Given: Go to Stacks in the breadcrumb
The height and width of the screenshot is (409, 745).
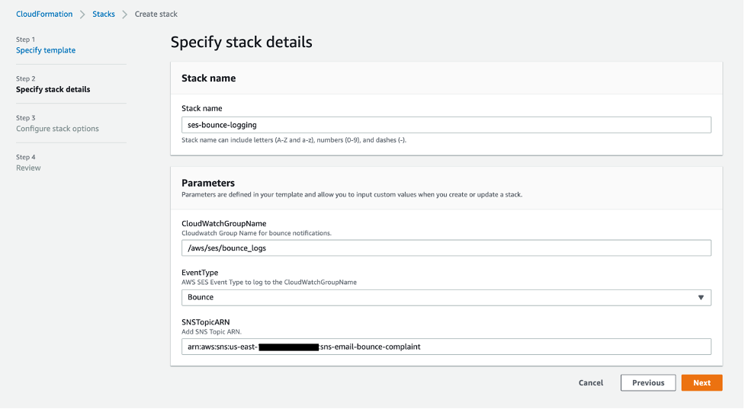Looking at the screenshot, I should pos(104,14).
